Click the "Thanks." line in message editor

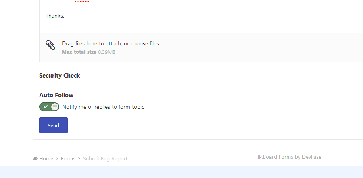(55, 16)
